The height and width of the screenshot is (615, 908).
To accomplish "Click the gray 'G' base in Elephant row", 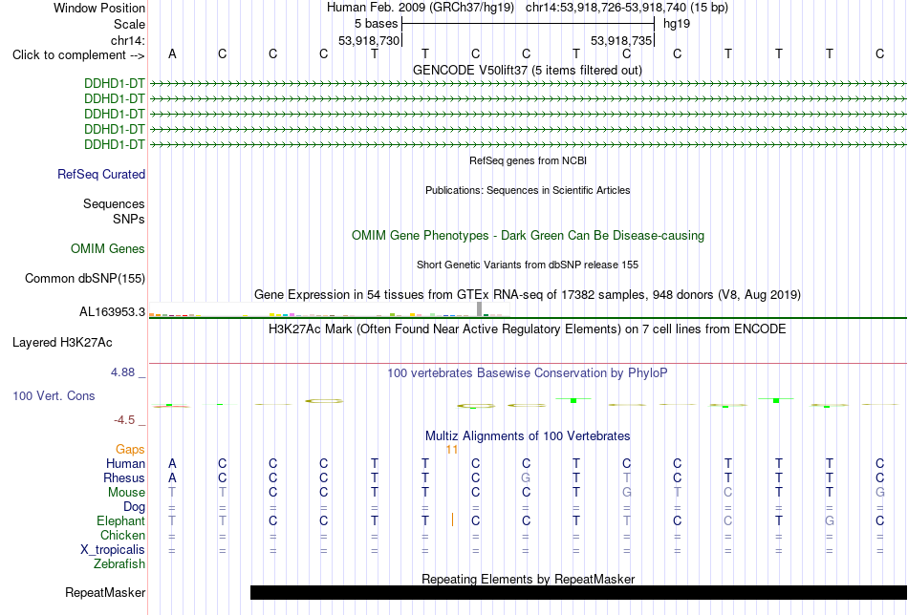I will pyautogui.click(x=830, y=520).
